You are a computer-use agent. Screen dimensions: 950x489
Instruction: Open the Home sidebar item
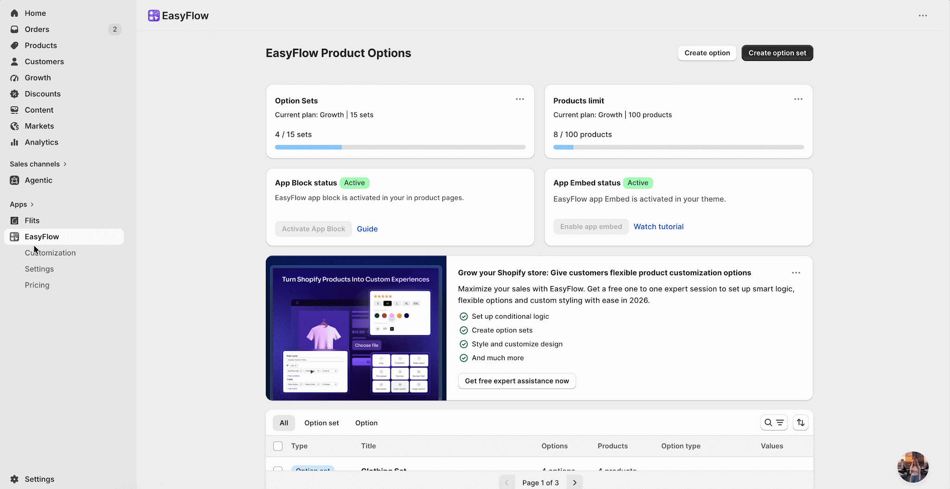pyautogui.click(x=64, y=13)
